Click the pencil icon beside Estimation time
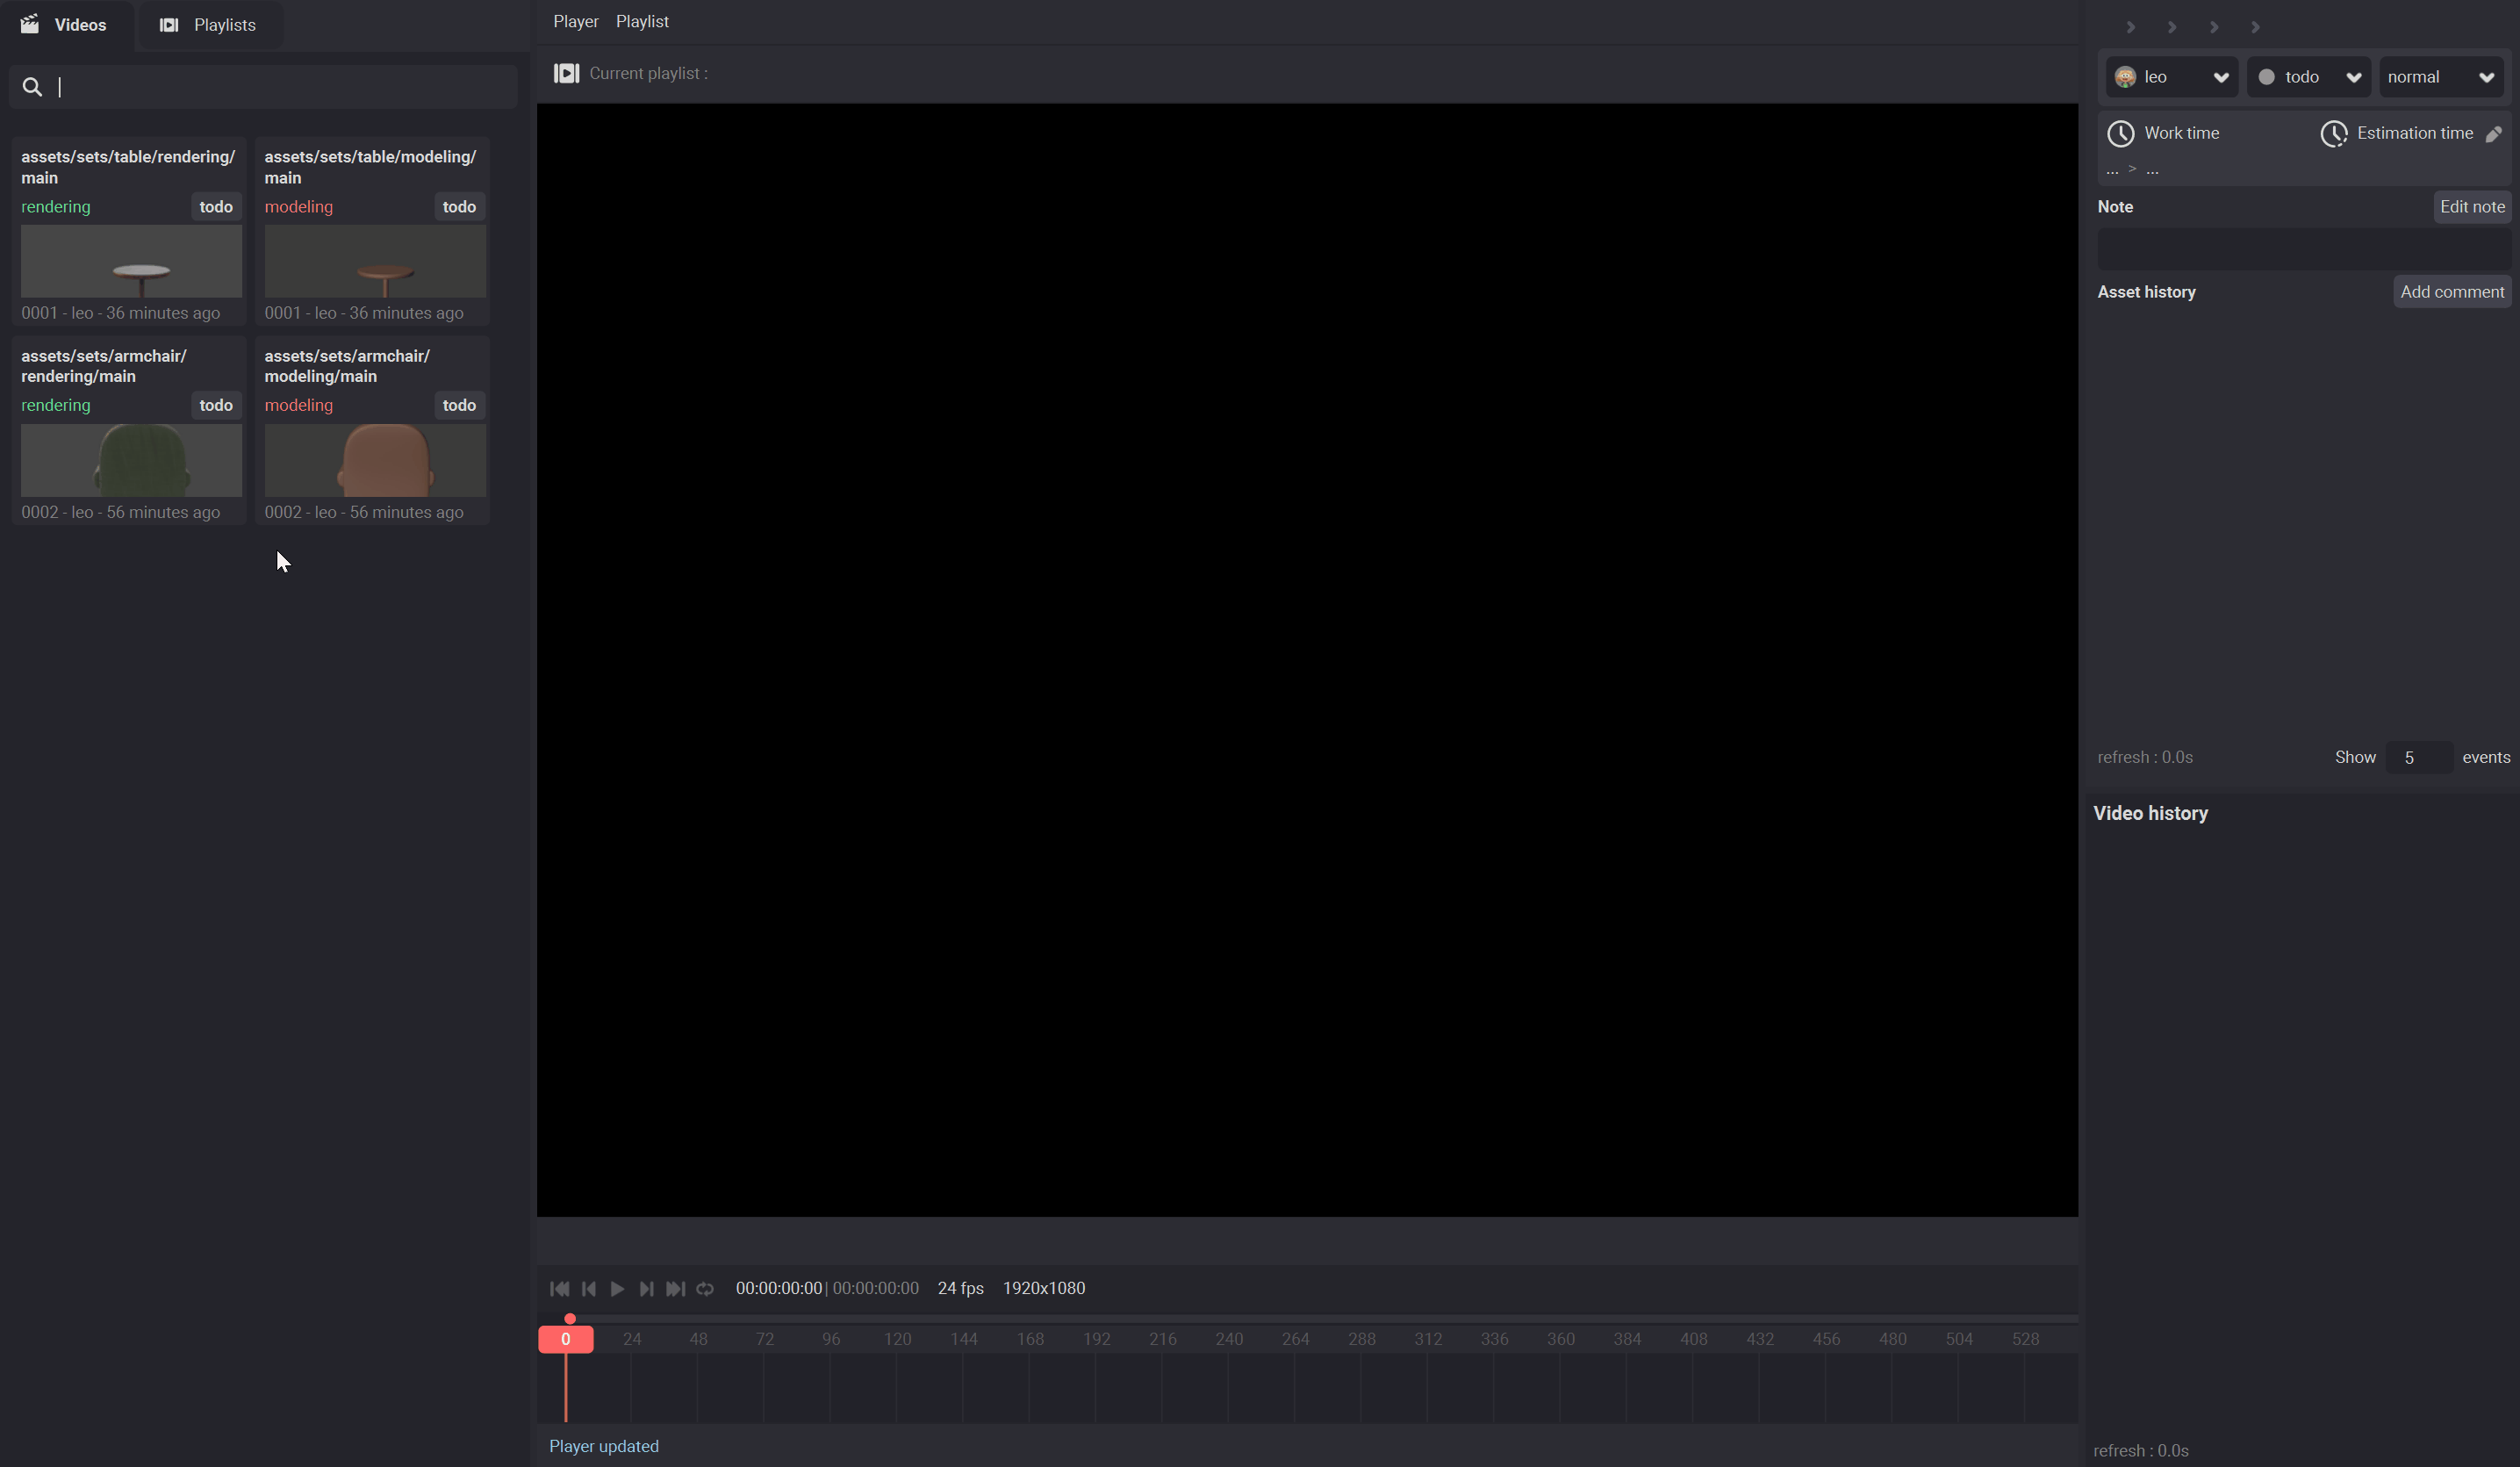Viewport: 2520px width, 1467px height. pyautogui.click(x=2493, y=134)
